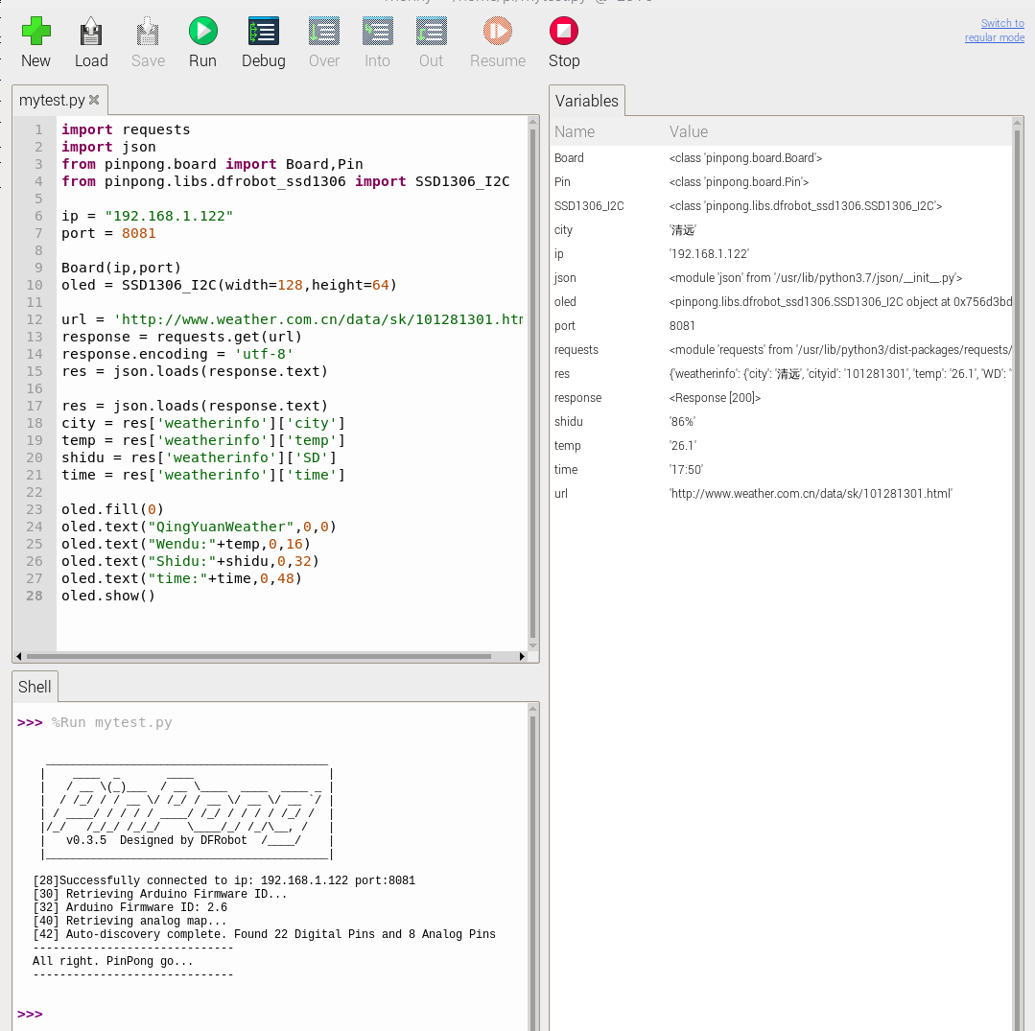1035x1031 pixels.
Task: Click the bottom Shell prompt '>>>'
Action: pos(30,1014)
